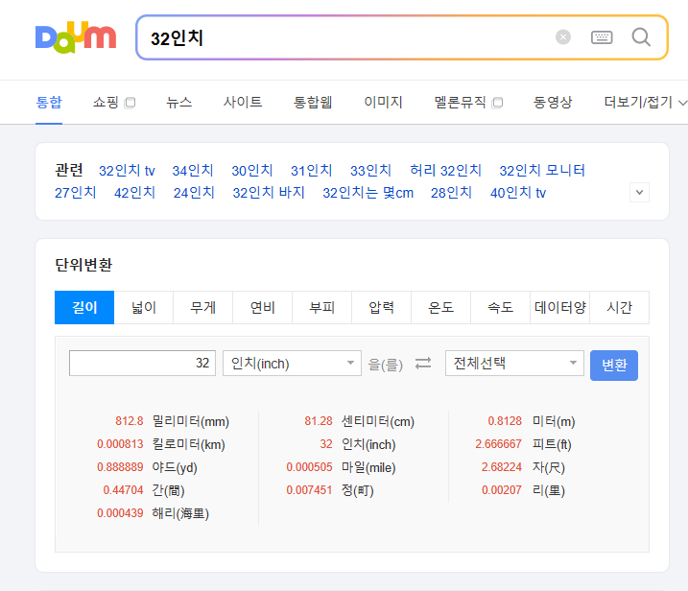Open the 인치(inch) source unit dropdown
The height and width of the screenshot is (591, 688).
293,363
